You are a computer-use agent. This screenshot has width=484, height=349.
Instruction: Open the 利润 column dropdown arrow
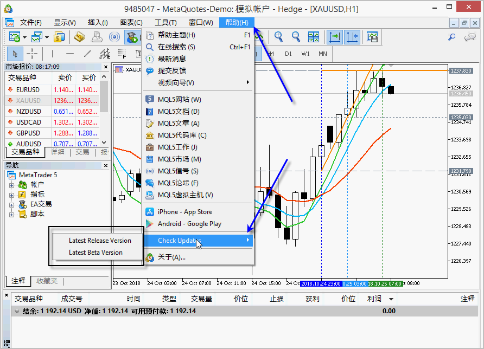[x=391, y=299]
